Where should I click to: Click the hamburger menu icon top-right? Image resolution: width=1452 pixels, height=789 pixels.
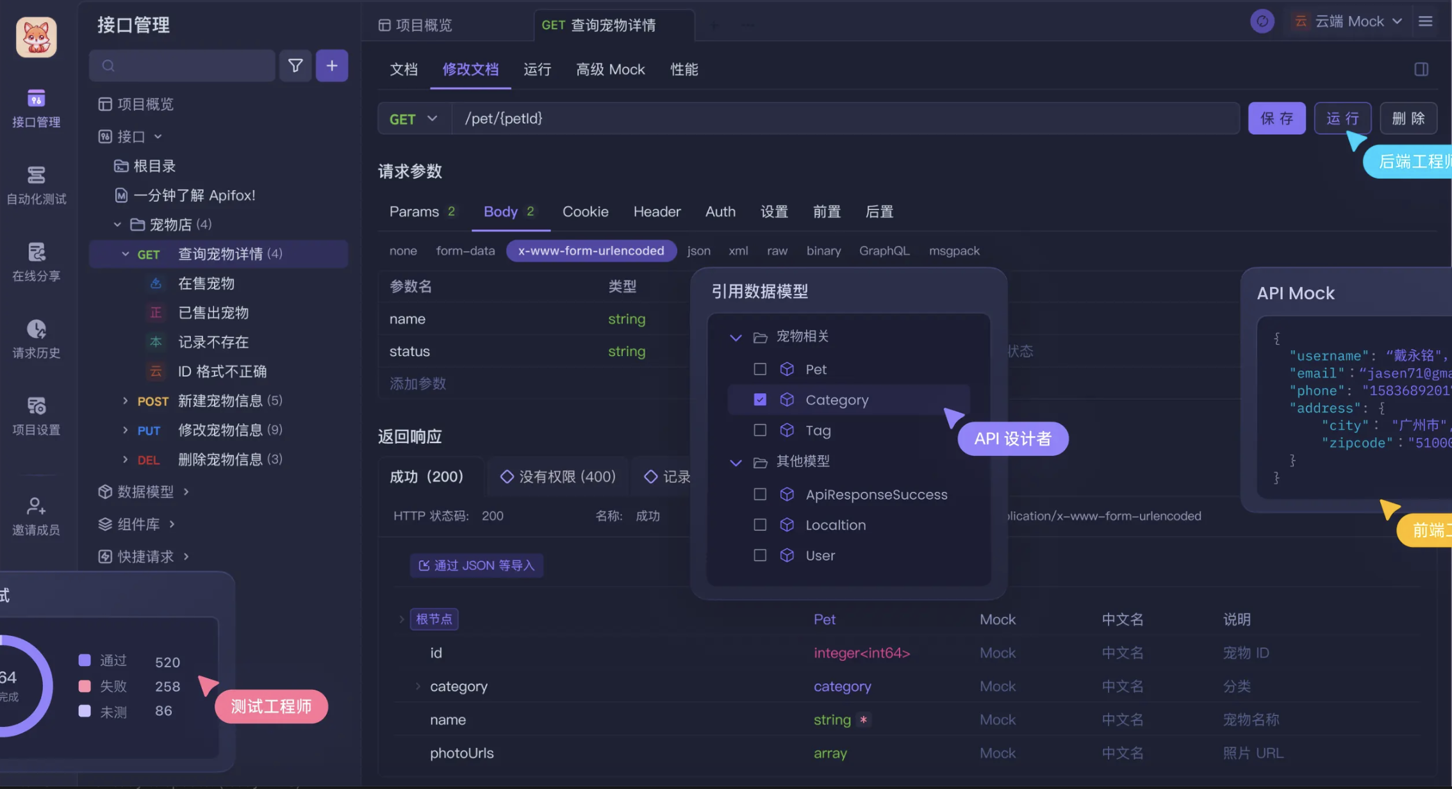tap(1425, 22)
